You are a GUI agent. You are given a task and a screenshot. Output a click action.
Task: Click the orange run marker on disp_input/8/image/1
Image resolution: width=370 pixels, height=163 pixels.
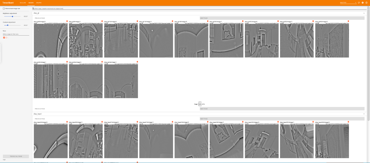click(102, 122)
